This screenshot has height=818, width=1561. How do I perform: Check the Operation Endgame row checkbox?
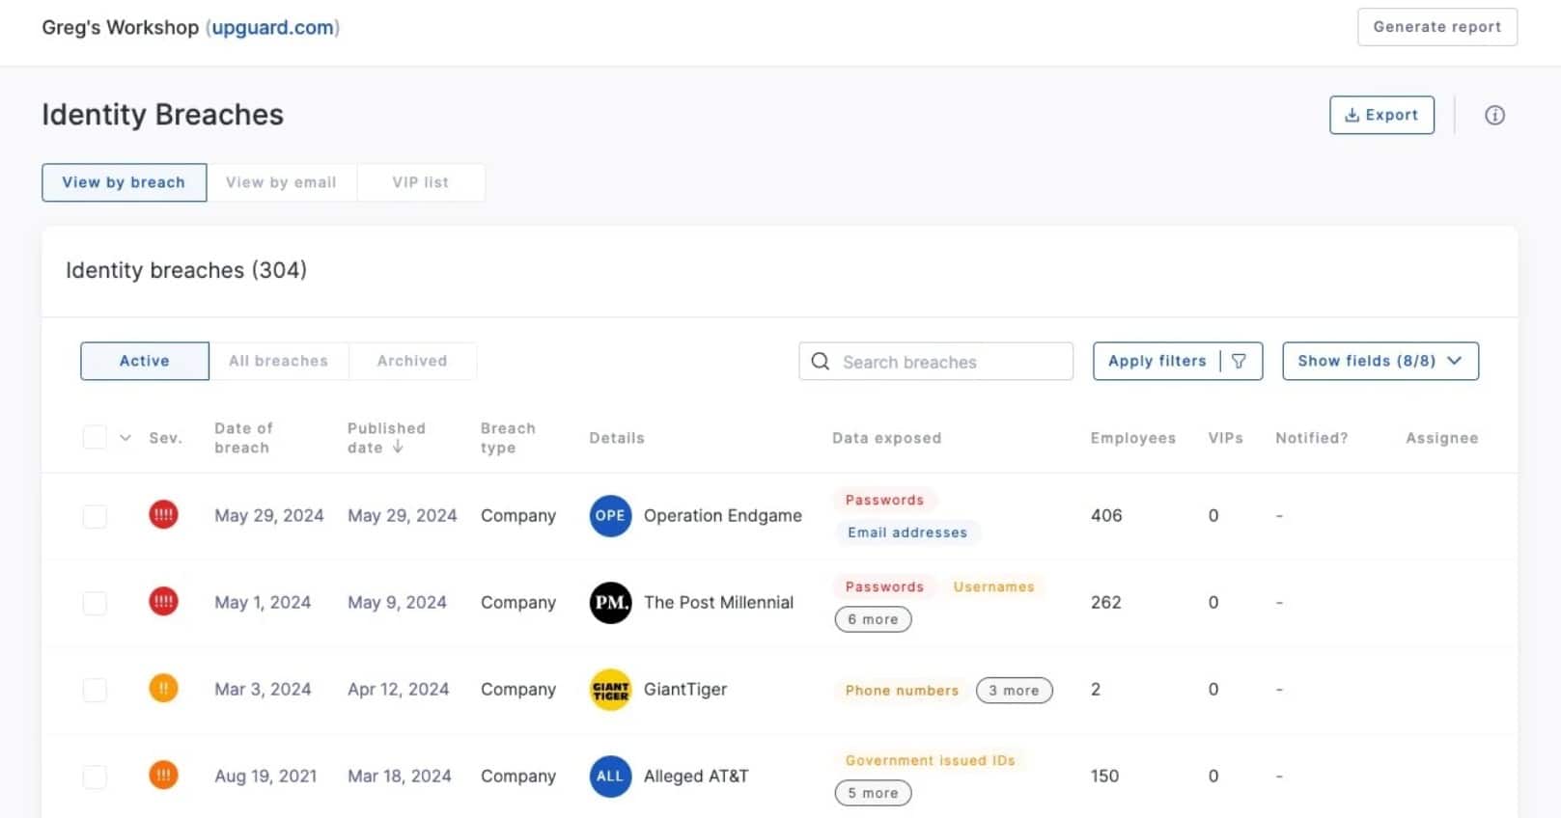[95, 516]
